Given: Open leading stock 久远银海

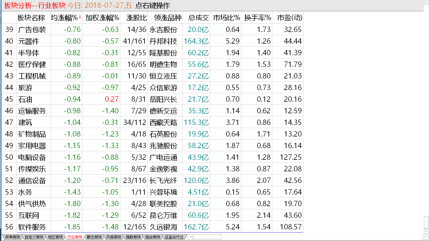Looking at the screenshot, I should tap(163, 227).
